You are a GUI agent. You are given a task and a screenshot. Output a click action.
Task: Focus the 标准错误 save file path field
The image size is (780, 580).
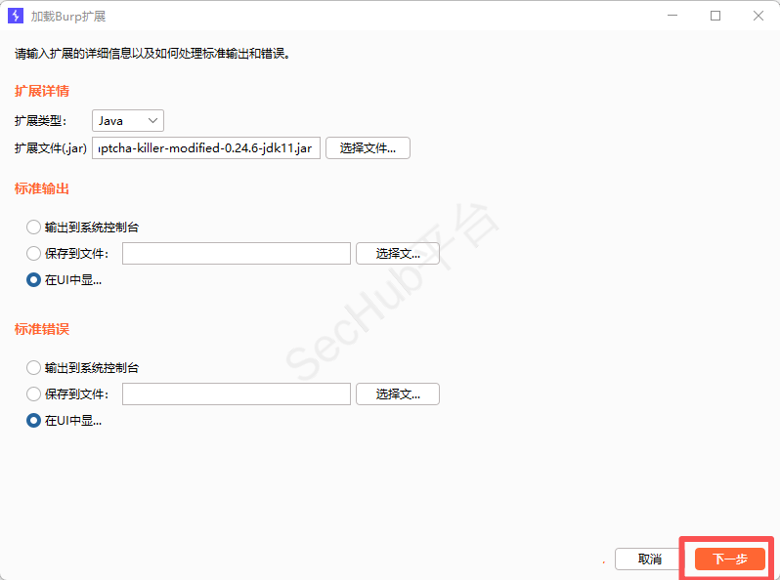coord(236,394)
